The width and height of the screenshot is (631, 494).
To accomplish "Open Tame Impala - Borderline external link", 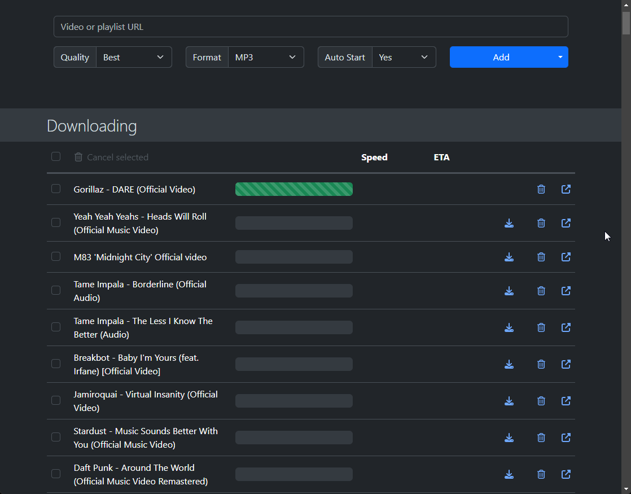I will [x=566, y=291].
